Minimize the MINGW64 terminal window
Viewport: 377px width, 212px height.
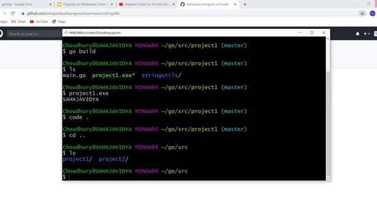tap(300, 33)
